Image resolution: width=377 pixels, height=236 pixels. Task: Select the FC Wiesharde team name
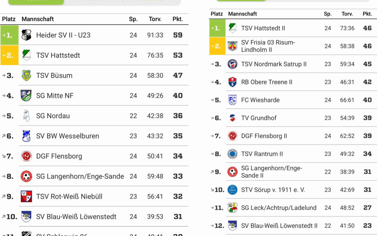pyautogui.click(x=260, y=100)
